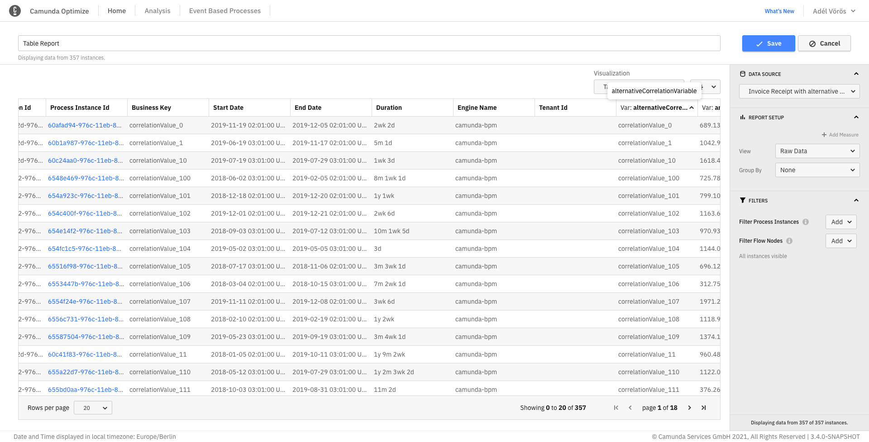Save the Table Report
869x442 pixels.
[768, 43]
